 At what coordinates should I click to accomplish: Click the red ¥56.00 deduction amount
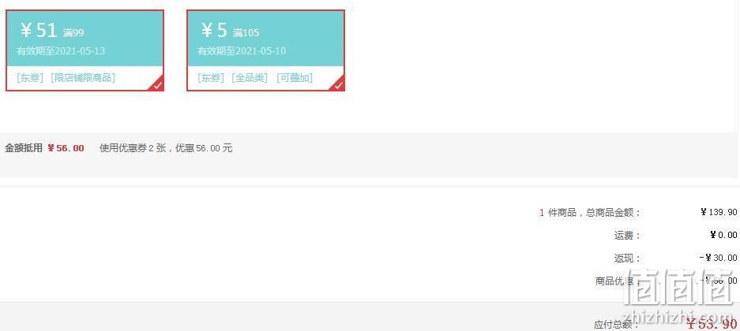point(66,148)
